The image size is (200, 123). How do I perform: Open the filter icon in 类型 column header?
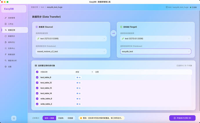pos(92,72)
